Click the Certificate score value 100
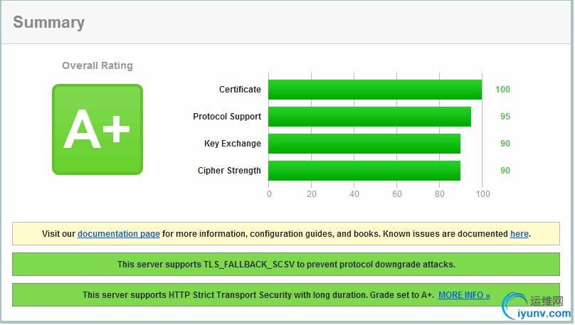575x325 pixels. pos(503,90)
